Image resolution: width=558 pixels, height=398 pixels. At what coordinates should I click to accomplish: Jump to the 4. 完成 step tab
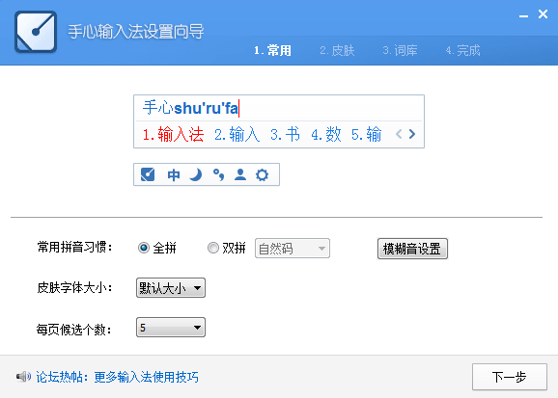click(462, 50)
